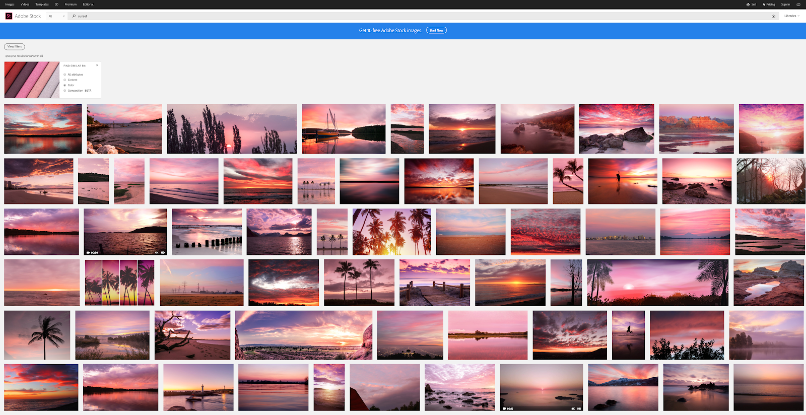Click video icon on dark seascape clip

click(x=89, y=252)
